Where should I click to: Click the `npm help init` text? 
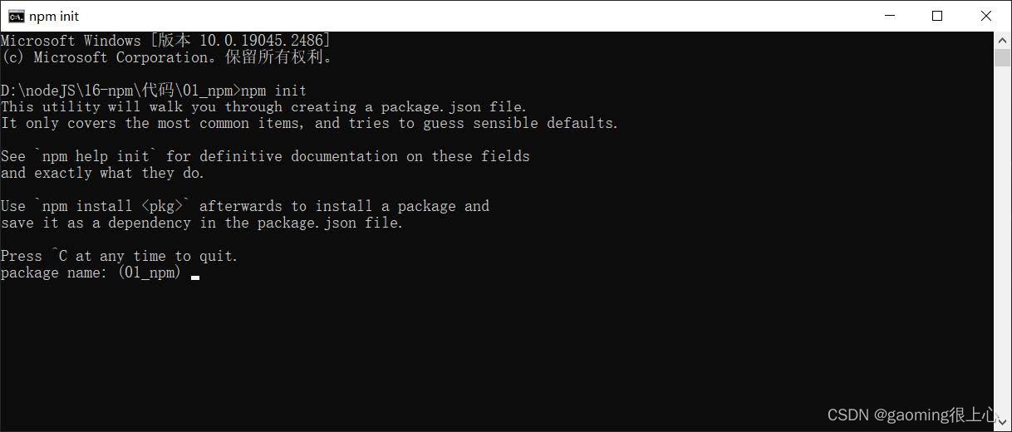tap(96, 156)
